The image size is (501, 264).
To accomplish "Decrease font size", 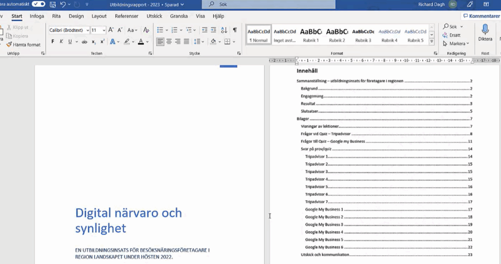I will [x=120, y=30].
